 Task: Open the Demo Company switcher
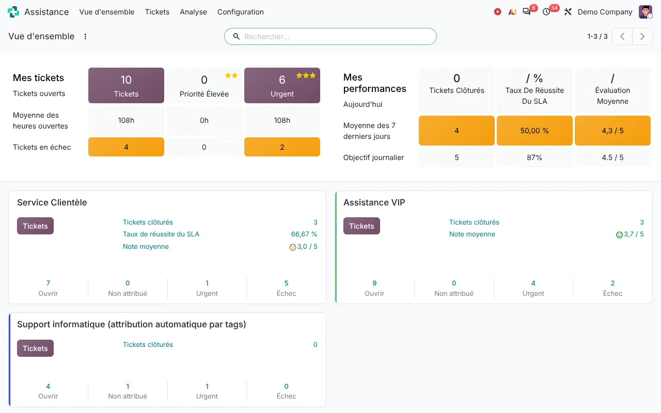click(605, 12)
